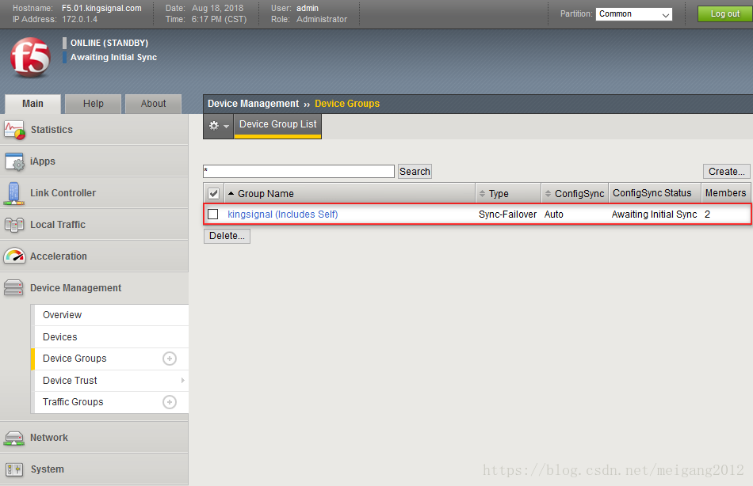Open the Partition dropdown
753x486 pixels.
tap(633, 14)
